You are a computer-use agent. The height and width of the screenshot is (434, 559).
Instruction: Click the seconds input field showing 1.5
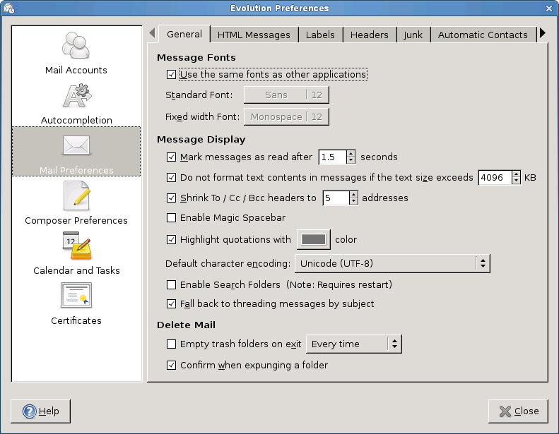pos(332,157)
